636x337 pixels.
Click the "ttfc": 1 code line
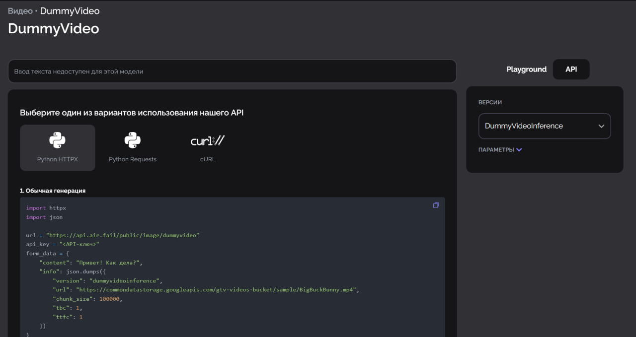point(68,317)
